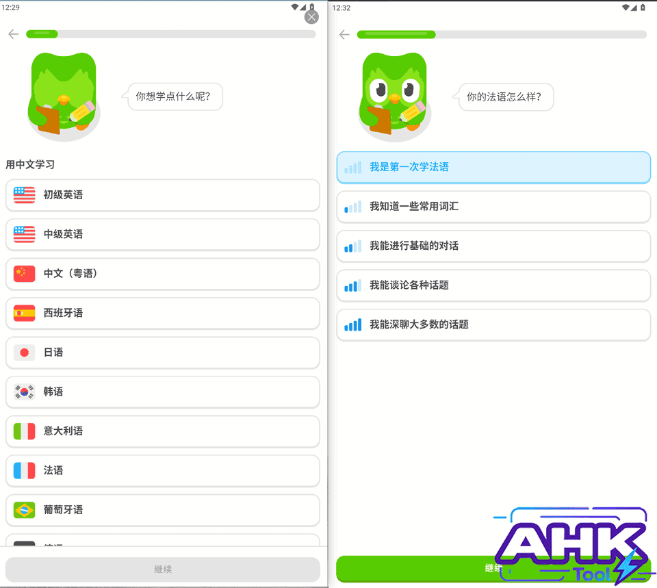Image resolution: width=657 pixels, height=588 pixels.
Task: Choose the 西班牙语 course
Action: (163, 313)
